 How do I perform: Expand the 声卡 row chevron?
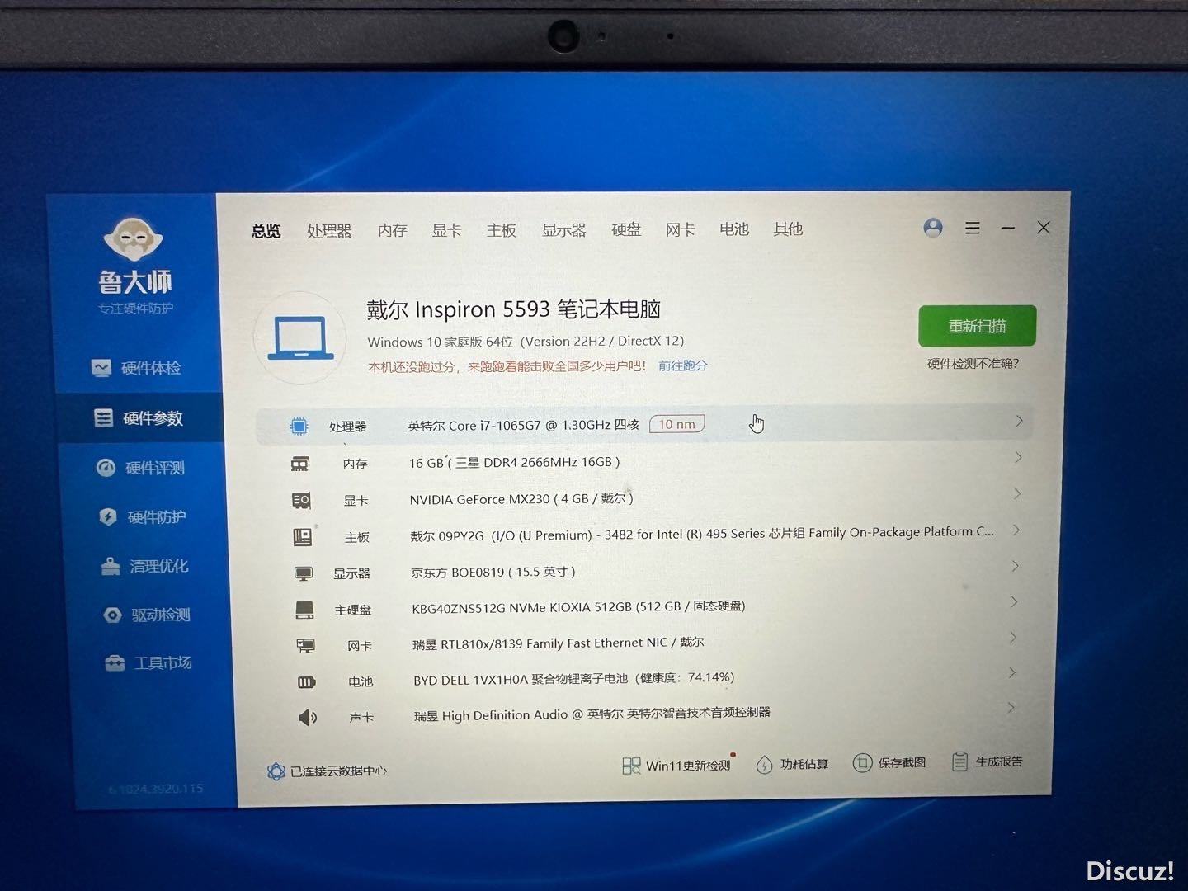[1011, 707]
